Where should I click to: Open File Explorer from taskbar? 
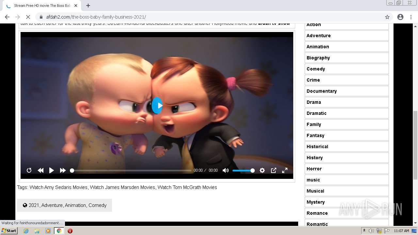37,231
